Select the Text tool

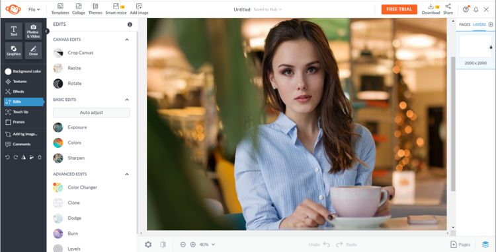14,31
